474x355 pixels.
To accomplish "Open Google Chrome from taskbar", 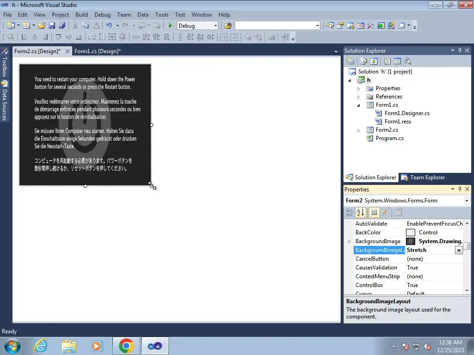I will point(126,346).
